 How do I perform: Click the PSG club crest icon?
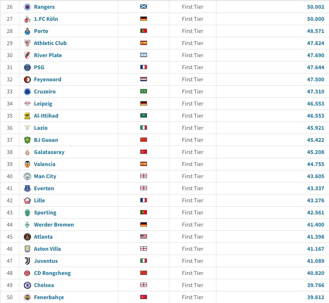pyautogui.click(x=27, y=67)
